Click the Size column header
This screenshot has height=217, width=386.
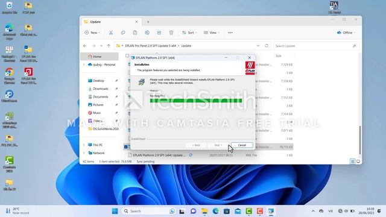(279, 56)
